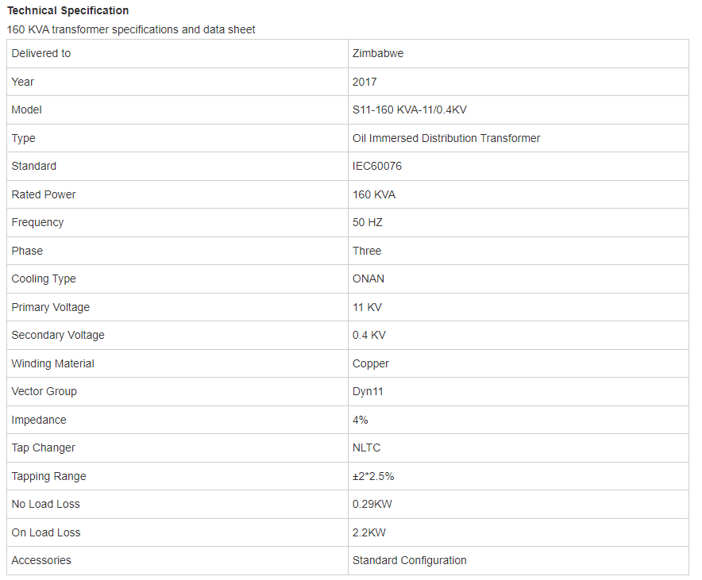Image resolution: width=702 pixels, height=580 pixels.
Task: Click the NLTC tap changer value
Action: point(366,448)
